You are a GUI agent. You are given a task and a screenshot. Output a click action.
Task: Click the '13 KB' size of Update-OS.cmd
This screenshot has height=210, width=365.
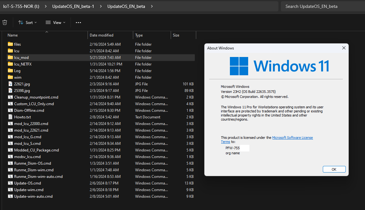(x=189, y=183)
